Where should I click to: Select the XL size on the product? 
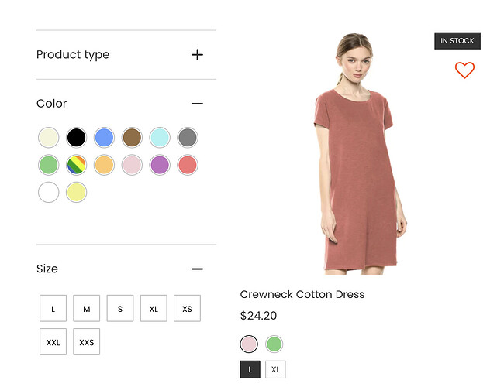coord(275,370)
